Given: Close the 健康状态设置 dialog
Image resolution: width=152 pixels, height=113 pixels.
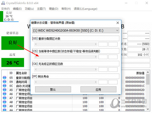Looking at the screenshot, I should (x=118, y=23).
